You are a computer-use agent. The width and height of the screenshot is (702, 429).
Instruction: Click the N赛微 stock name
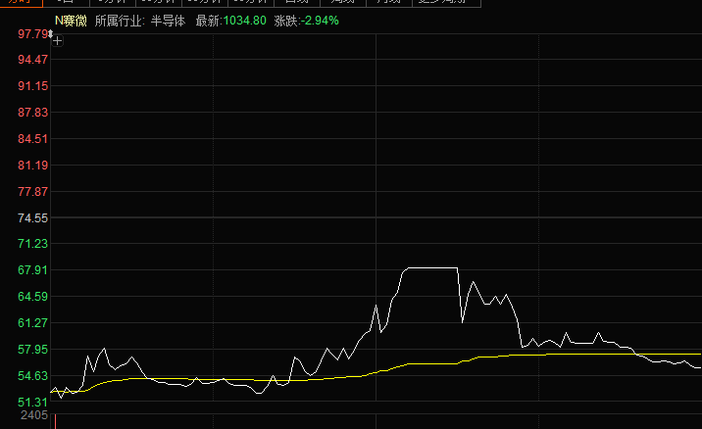coord(71,20)
